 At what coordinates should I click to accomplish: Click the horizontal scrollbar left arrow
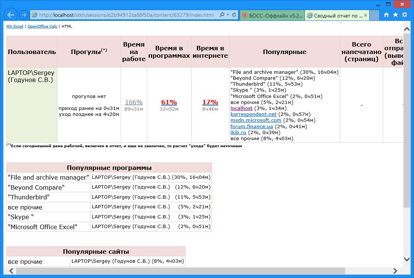tap(11, 271)
